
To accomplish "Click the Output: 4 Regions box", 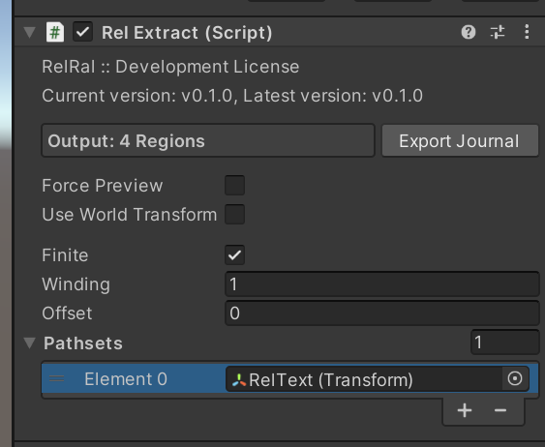I will (x=208, y=140).
